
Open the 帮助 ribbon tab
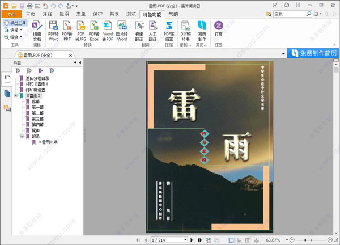coord(173,14)
